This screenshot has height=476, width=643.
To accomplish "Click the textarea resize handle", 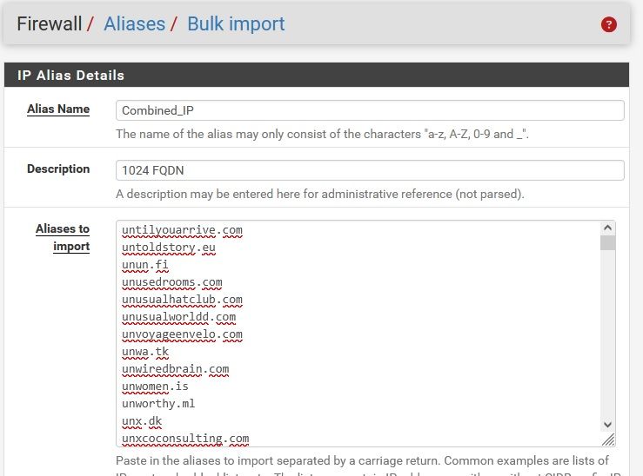I will [608, 440].
